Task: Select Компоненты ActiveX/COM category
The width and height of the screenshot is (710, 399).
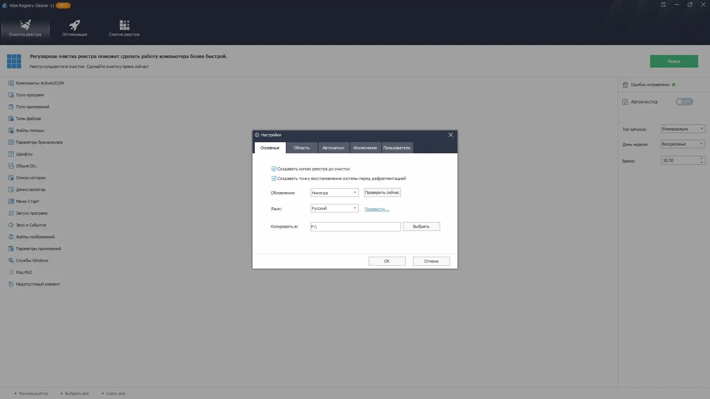Action: tap(39, 83)
